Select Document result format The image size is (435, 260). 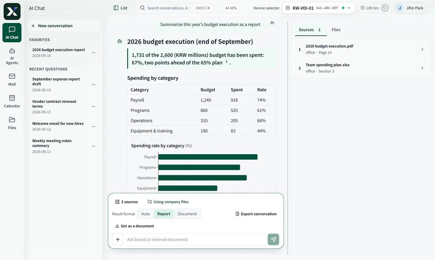pyautogui.click(x=187, y=214)
